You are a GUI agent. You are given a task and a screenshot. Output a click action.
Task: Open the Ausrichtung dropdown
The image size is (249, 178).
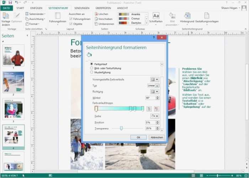[35, 19]
